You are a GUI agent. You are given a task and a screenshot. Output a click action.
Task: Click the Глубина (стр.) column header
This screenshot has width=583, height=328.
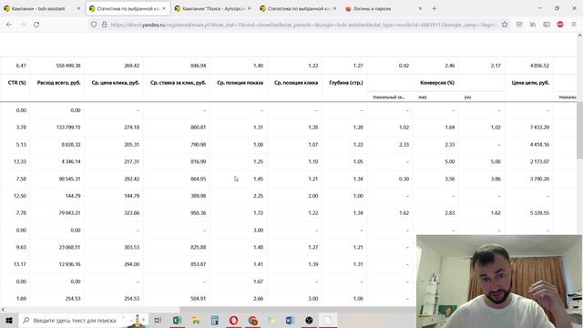click(346, 83)
